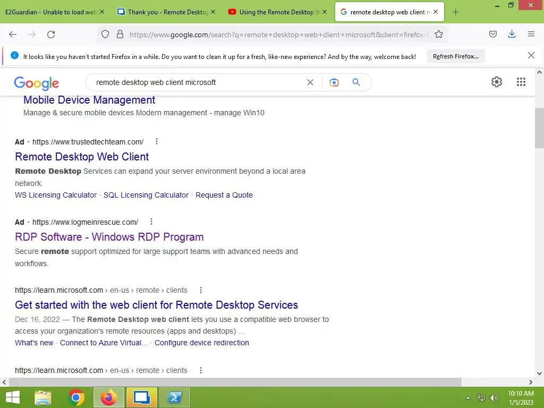Open WS Licensing Calculator sitelink
544x408 pixels.
[x=56, y=195]
